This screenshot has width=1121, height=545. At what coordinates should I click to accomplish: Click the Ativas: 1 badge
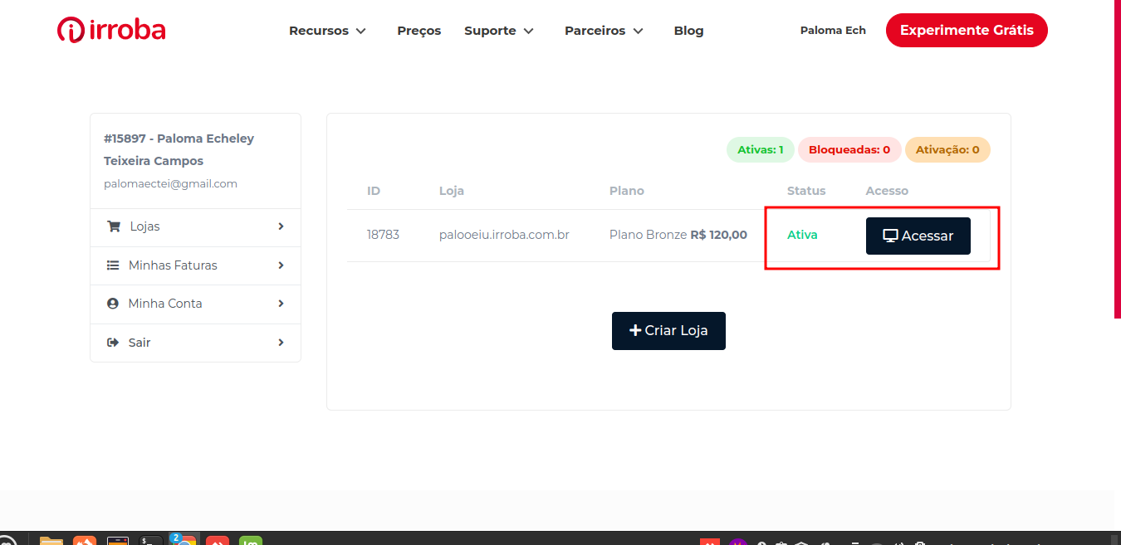[761, 150]
